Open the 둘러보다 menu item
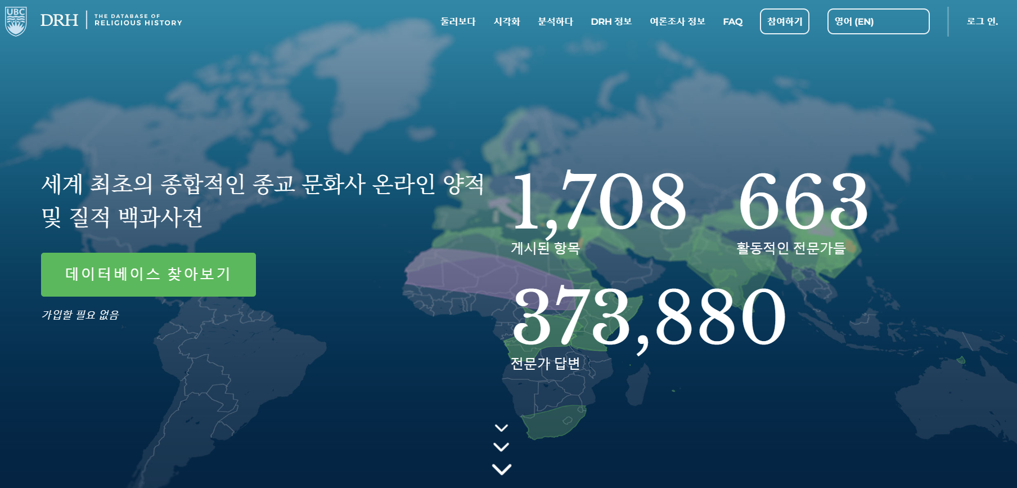This screenshot has width=1017, height=488. coord(458,21)
